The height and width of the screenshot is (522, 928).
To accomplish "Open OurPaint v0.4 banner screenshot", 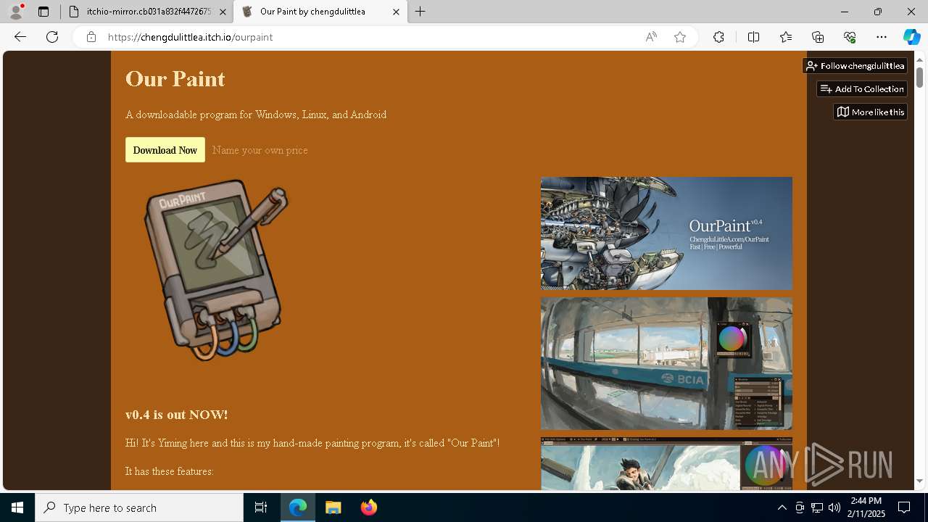I will [666, 233].
